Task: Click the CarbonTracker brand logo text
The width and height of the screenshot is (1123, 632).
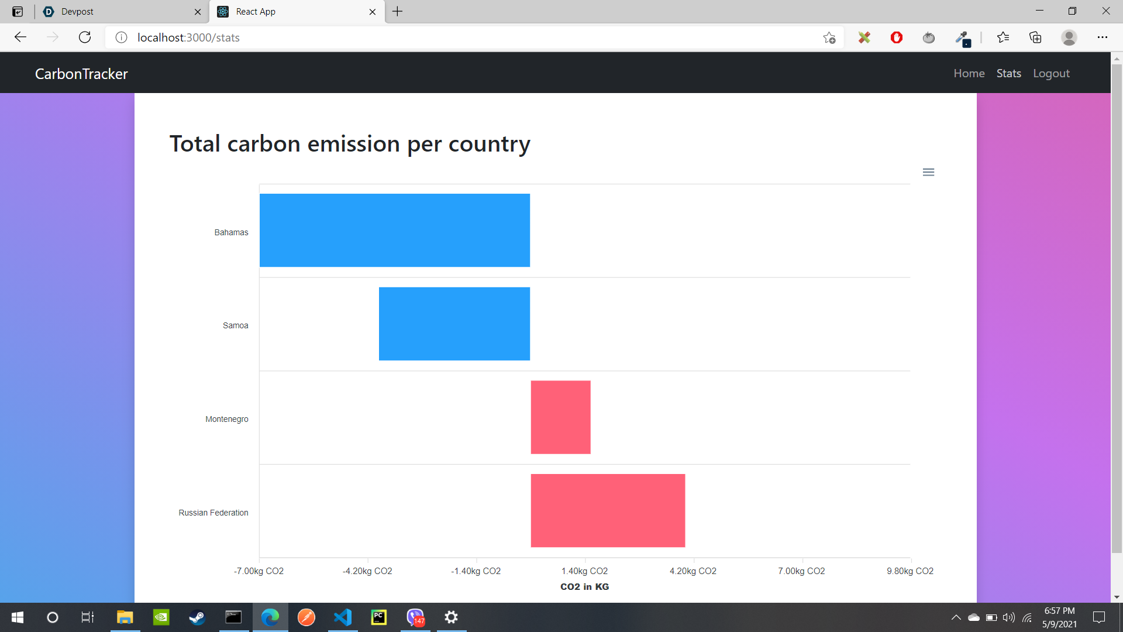Action: [81, 74]
